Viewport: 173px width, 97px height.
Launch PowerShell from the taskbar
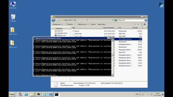[26, 94]
